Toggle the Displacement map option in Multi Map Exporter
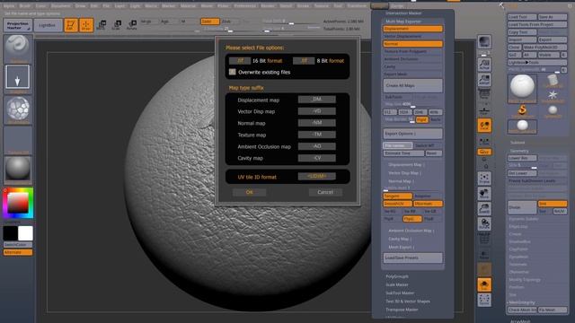 412,29
